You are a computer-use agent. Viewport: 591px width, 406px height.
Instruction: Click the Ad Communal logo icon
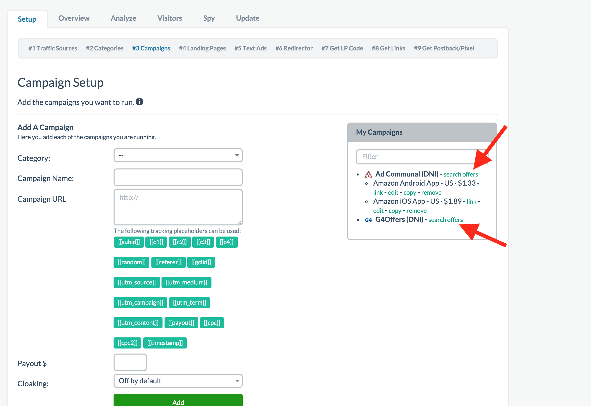pos(368,175)
